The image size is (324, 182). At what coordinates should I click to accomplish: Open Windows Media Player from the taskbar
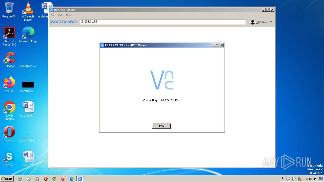[37, 179]
